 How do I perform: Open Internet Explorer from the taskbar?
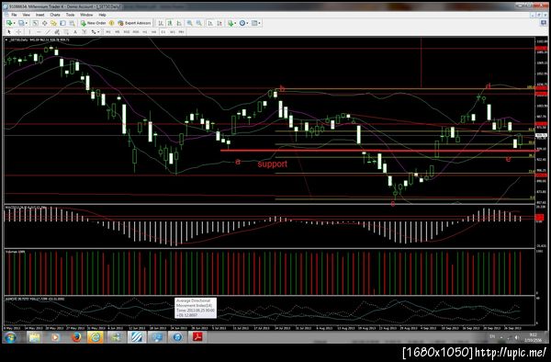96,337
